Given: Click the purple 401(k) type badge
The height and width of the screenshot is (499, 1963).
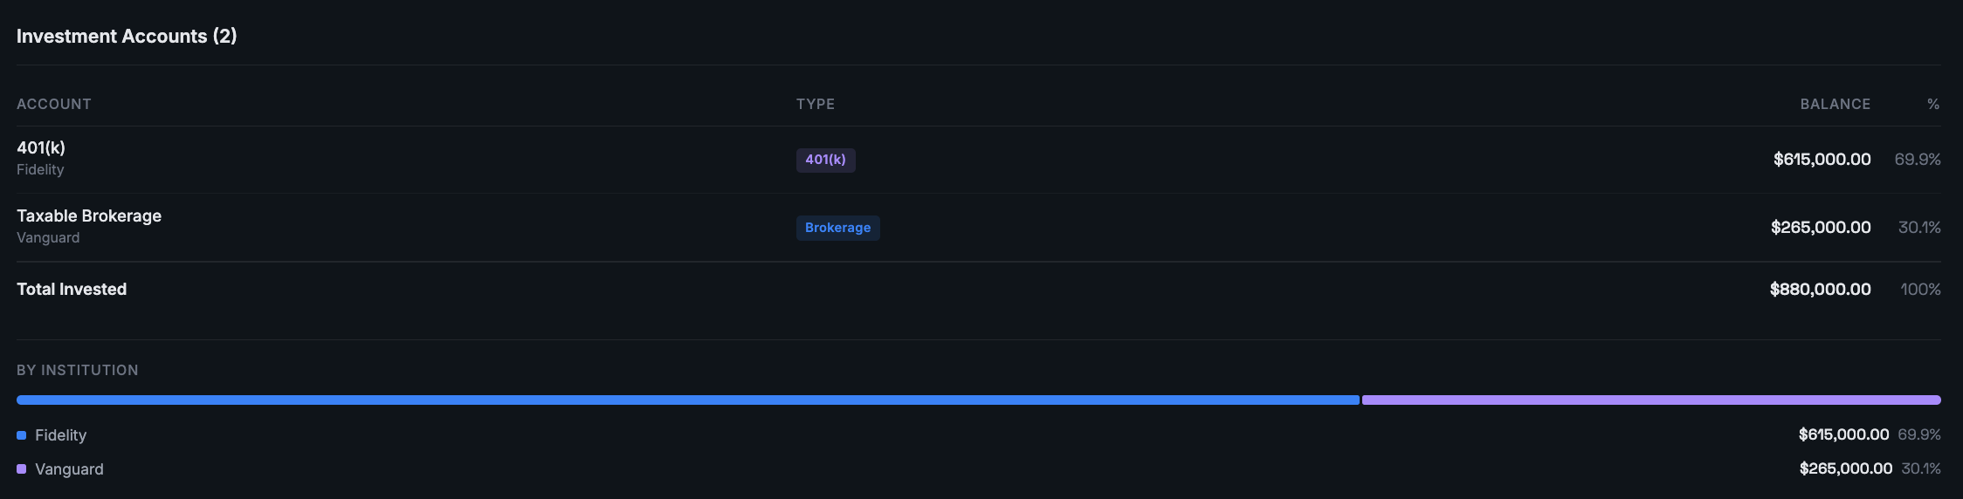Looking at the screenshot, I should [x=825, y=160].
